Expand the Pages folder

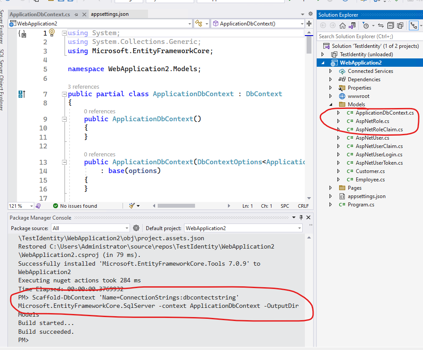(x=330, y=188)
